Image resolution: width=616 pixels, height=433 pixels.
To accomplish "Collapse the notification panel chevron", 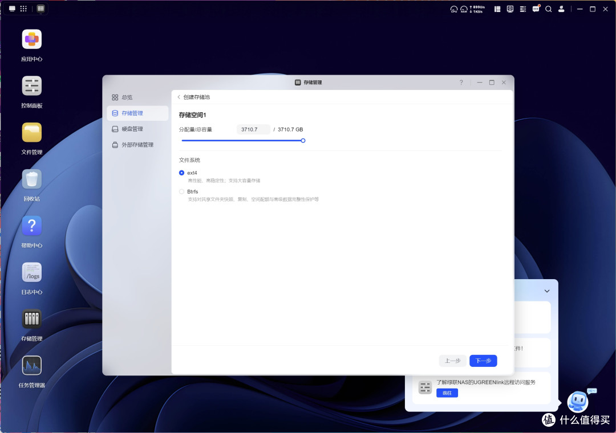I will click(547, 291).
